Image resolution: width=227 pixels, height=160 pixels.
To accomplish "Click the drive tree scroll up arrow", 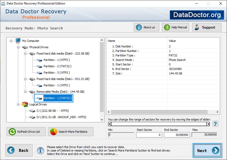I will (102, 40).
